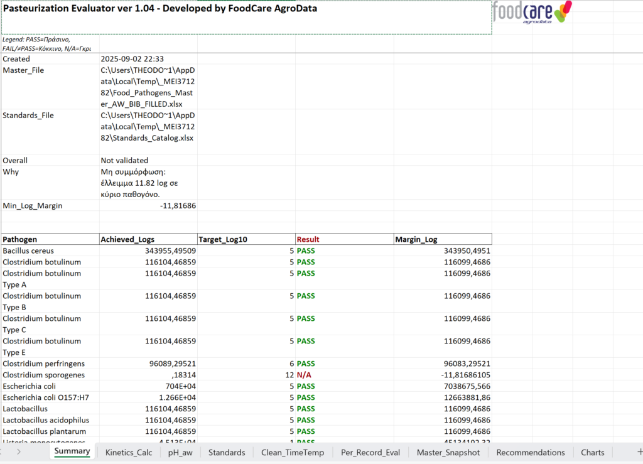The width and height of the screenshot is (643, 464).
Task: Open the Per_Record_Eval sheet tab
Action: (370, 453)
